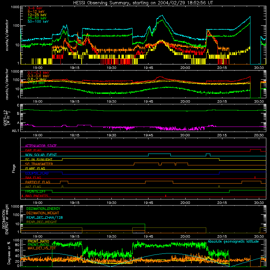This screenshot has width=270, height=270.
Task: Click the HESSI Observing Summary title
Action: pyautogui.click(x=143, y=3)
